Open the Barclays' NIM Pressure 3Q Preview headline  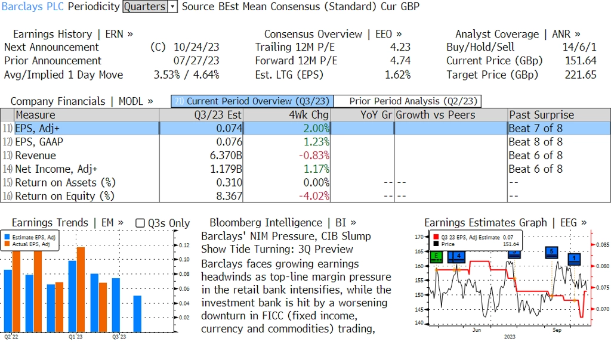286,242
